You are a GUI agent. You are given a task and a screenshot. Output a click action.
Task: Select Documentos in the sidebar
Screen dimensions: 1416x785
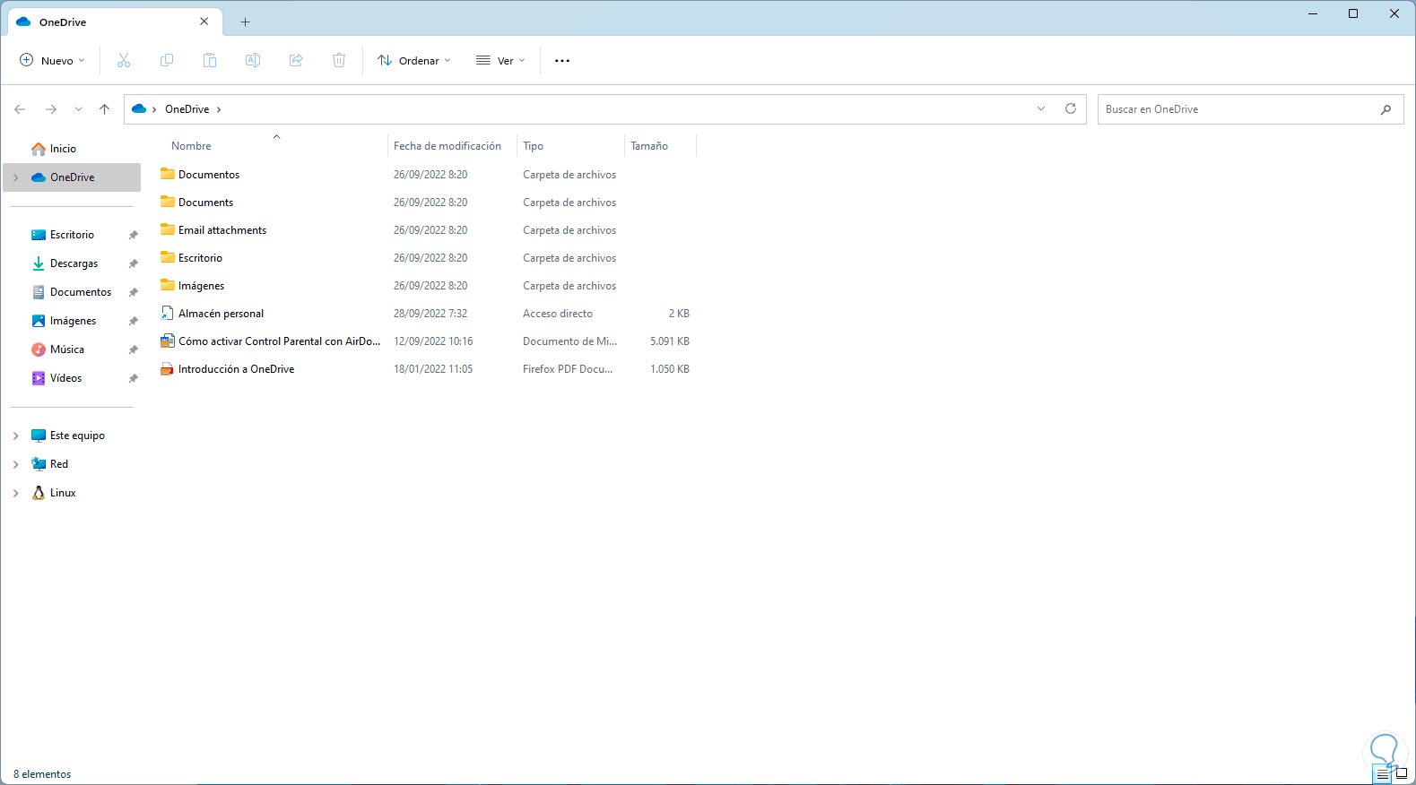tap(81, 292)
